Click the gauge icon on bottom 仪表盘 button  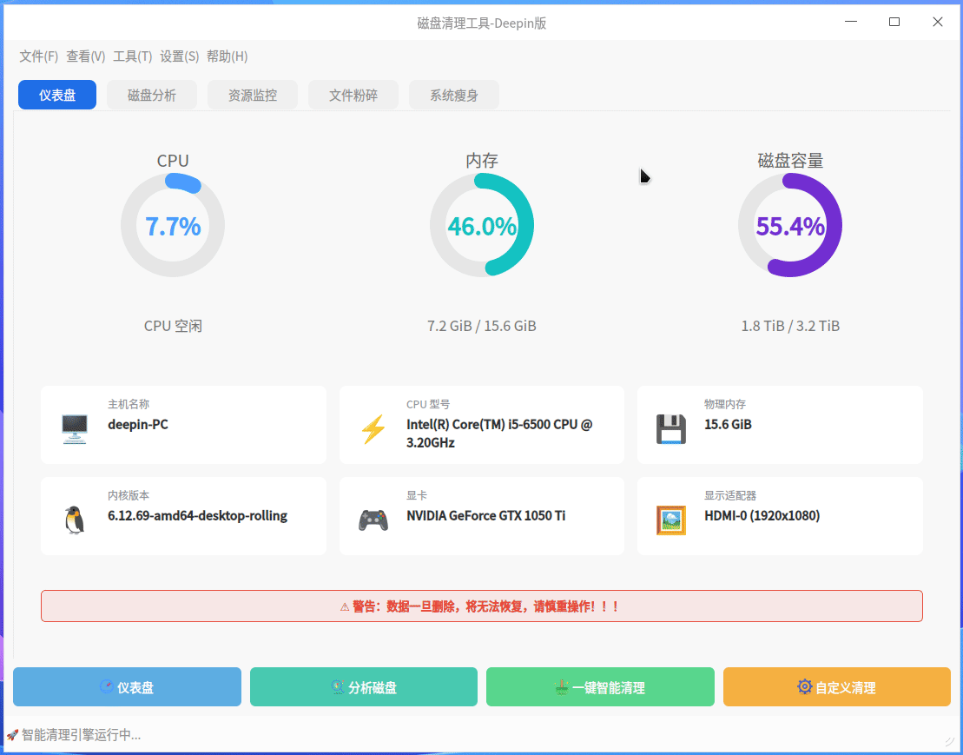click(106, 687)
